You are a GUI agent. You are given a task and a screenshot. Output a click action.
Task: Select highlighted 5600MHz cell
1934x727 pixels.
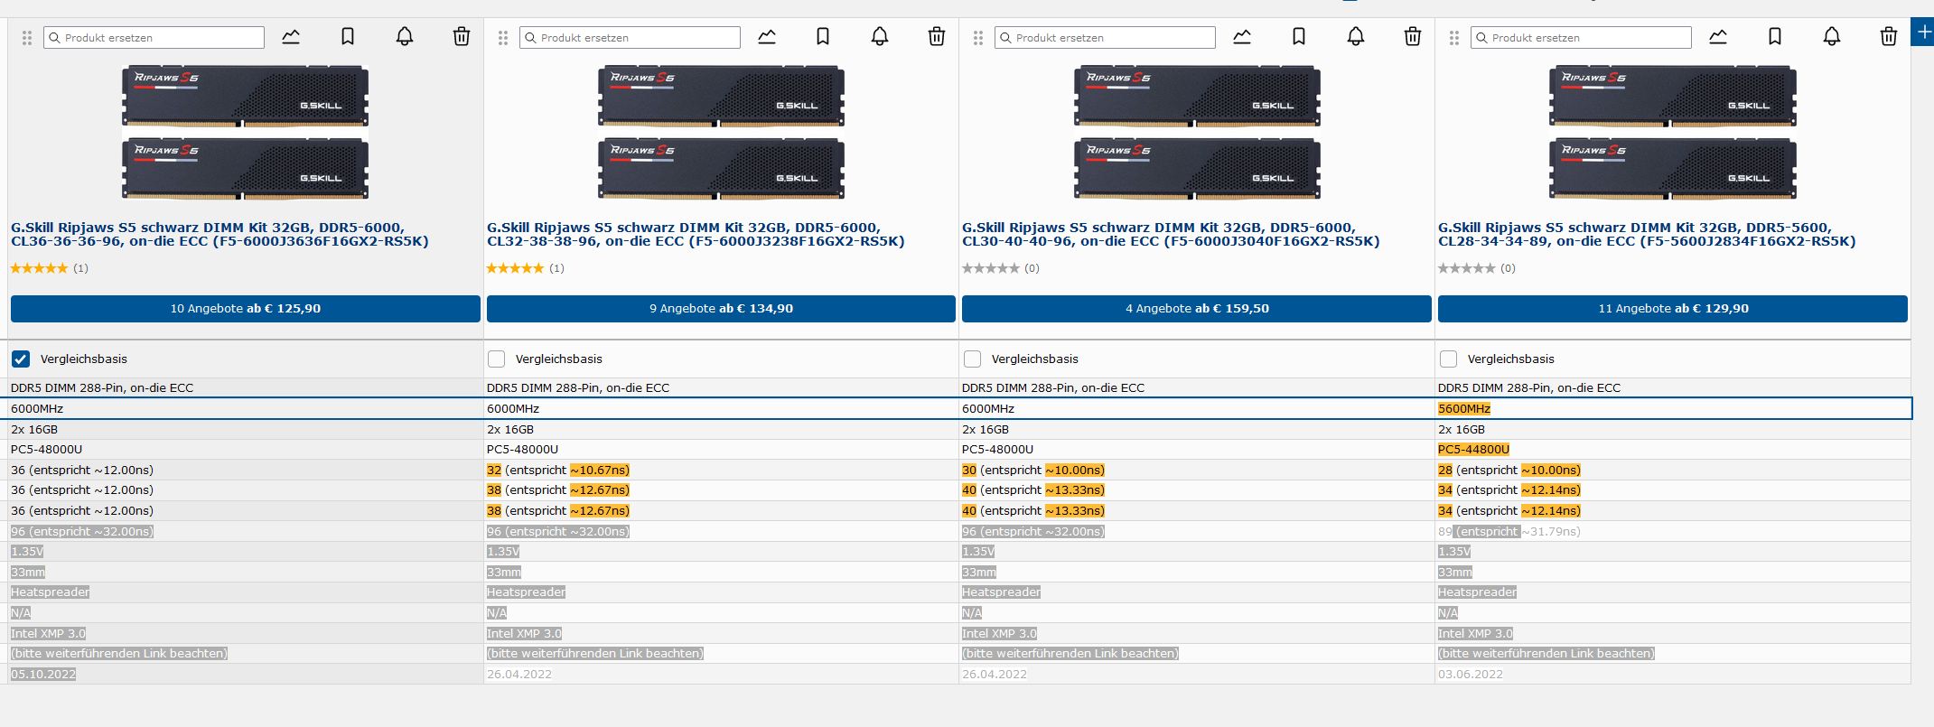point(1464,409)
